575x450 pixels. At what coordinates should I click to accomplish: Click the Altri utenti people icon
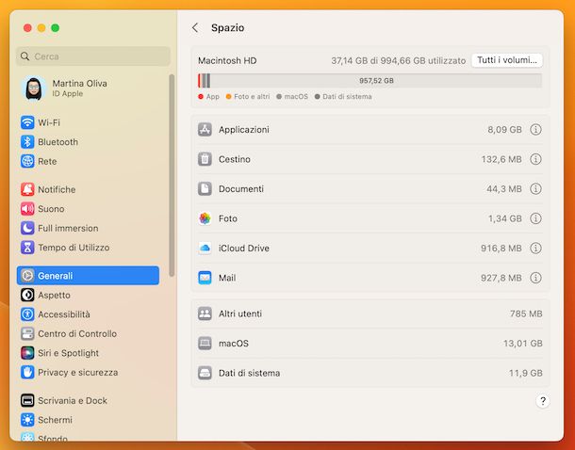[205, 313]
